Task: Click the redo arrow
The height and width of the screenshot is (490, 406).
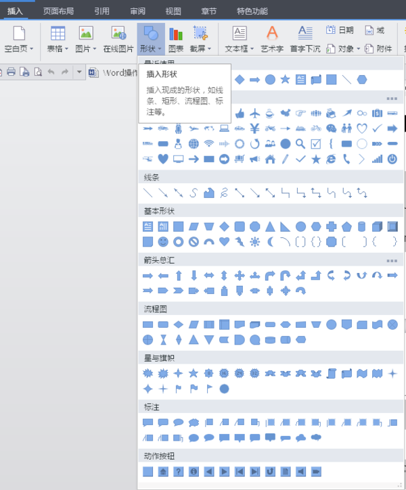Action: click(x=65, y=72)
